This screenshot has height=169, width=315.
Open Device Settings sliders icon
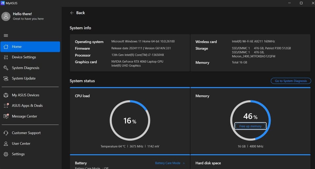6,57
